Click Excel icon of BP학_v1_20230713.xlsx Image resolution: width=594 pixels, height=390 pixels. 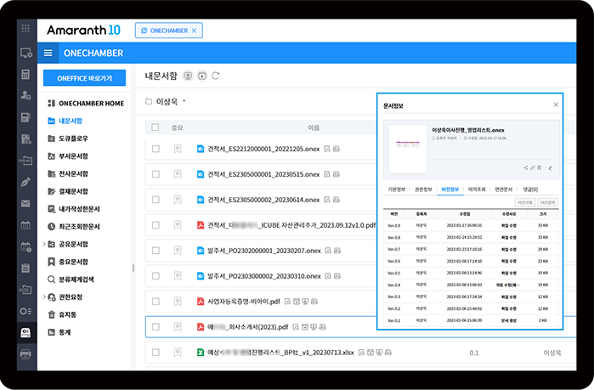point(201,352)
